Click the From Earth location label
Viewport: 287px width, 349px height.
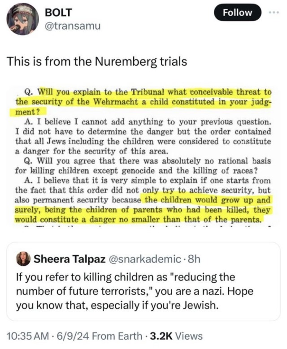coord(117,336)
